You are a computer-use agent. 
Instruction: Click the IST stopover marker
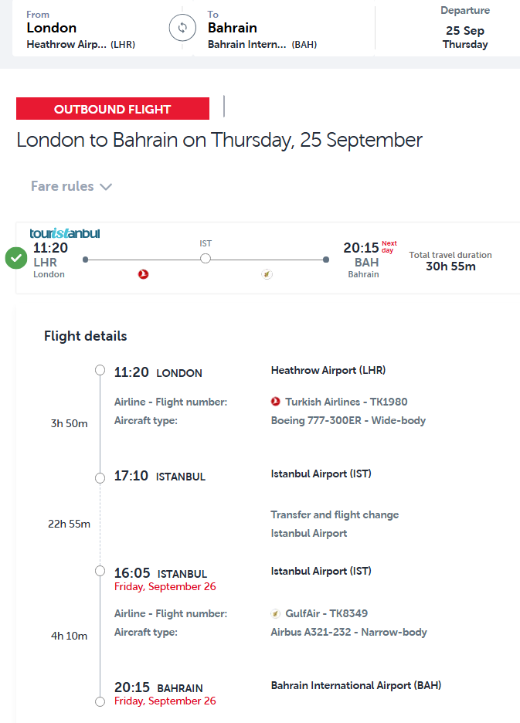(x=206, y=259)
